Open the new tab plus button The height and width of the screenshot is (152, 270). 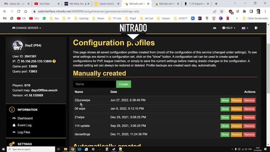(216, 4)
